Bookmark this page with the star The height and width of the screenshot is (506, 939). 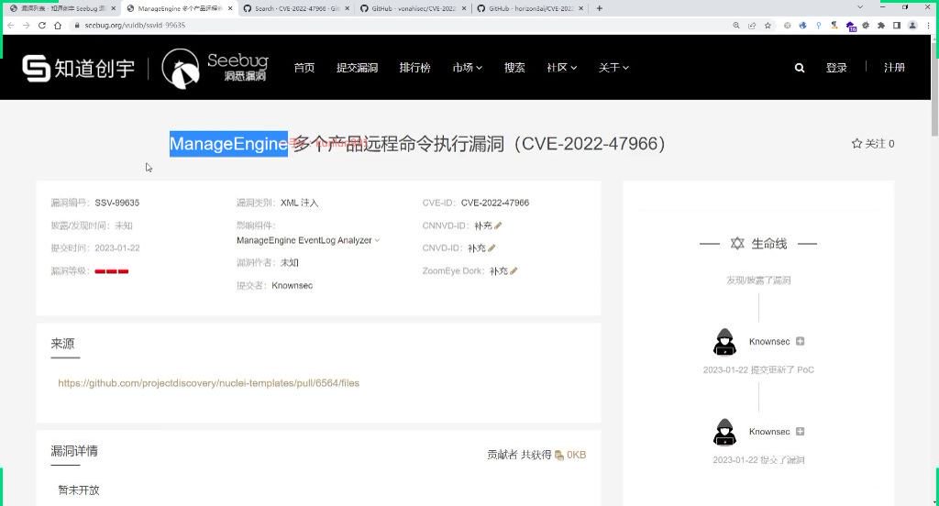tap(768, 25)
